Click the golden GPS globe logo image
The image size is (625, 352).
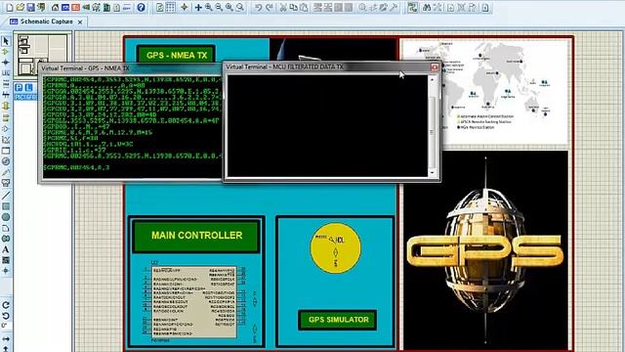point(485,249)
